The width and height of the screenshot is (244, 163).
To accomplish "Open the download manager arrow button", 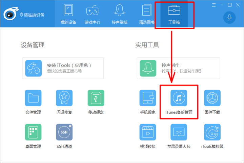I will 229,17.
